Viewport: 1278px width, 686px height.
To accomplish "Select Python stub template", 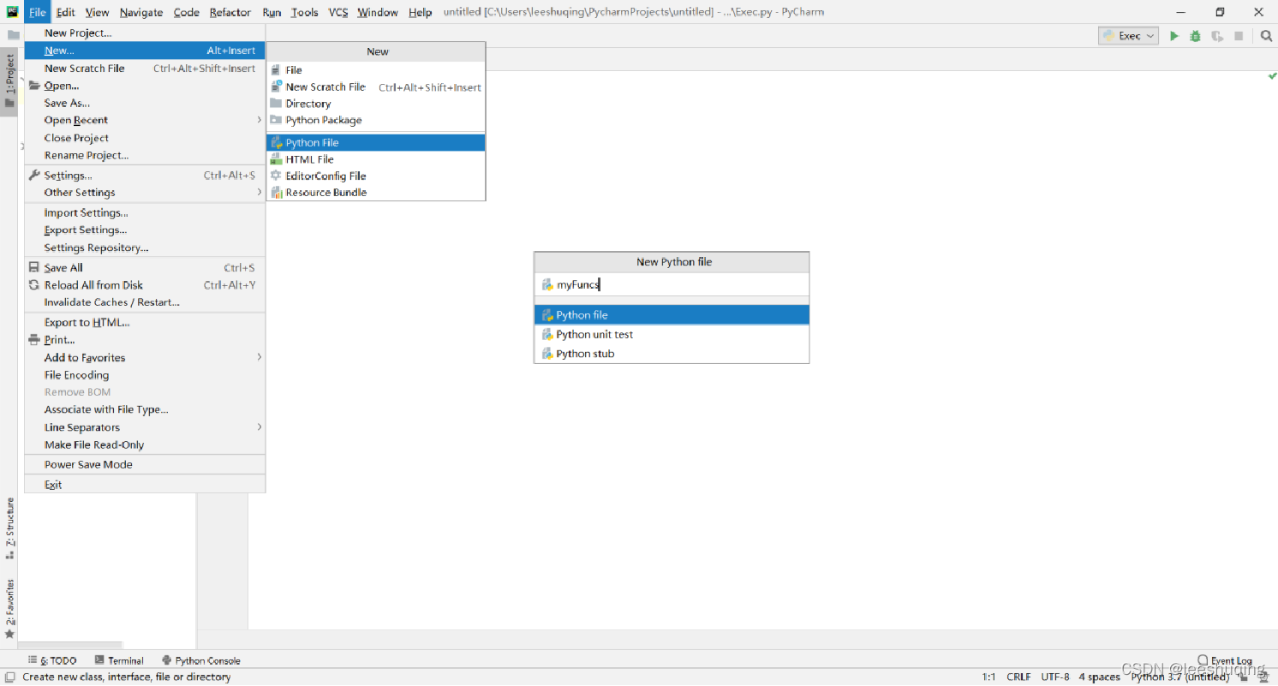I will [672, 354].
